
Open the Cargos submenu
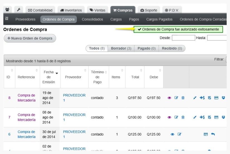coord(116,19)
